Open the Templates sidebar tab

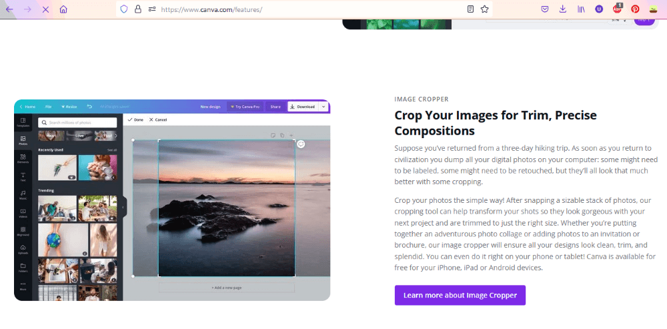tap(23, 123)
